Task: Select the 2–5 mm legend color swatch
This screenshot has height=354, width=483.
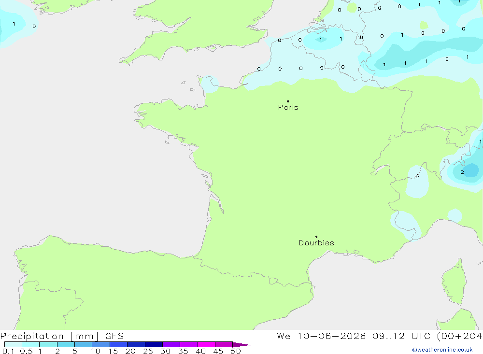Action: coord(66,344)
